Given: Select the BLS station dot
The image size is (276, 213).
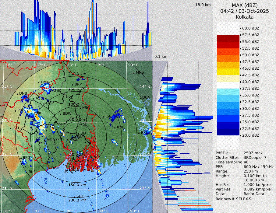Looking at the screenshot, I should (27, 172).
